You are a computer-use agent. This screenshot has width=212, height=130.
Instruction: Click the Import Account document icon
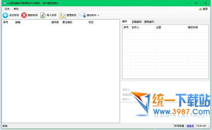coord(43,15)
